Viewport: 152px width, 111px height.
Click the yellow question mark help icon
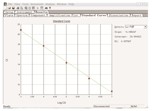tap(50, 8)
